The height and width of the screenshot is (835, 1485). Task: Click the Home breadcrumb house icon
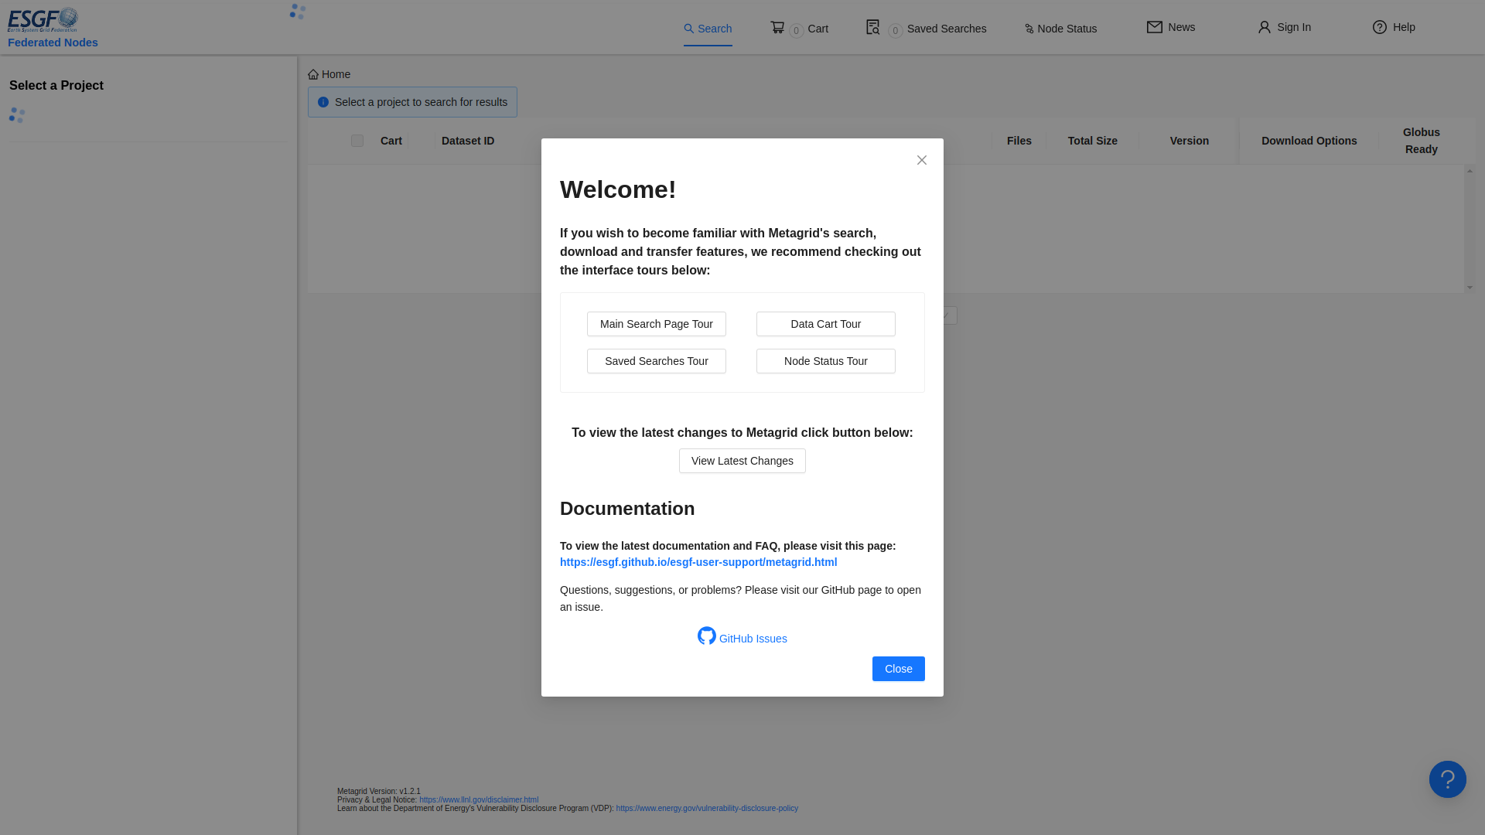313,74
